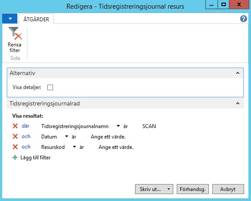Collapse the Tidsregistreringsjournalrad section
This screenshot has width=251, height=201.
point(238,103)
